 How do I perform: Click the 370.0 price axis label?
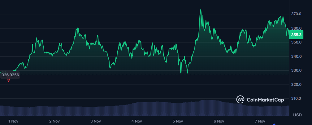click(296, 14)
